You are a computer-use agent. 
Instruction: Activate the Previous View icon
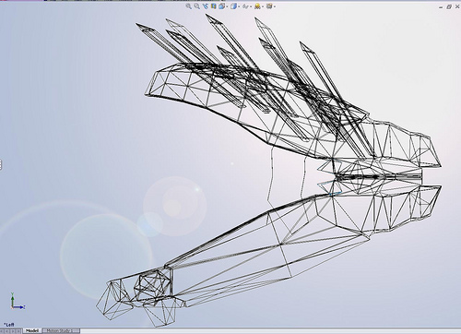pyautogui.click(x=206, y=6)
